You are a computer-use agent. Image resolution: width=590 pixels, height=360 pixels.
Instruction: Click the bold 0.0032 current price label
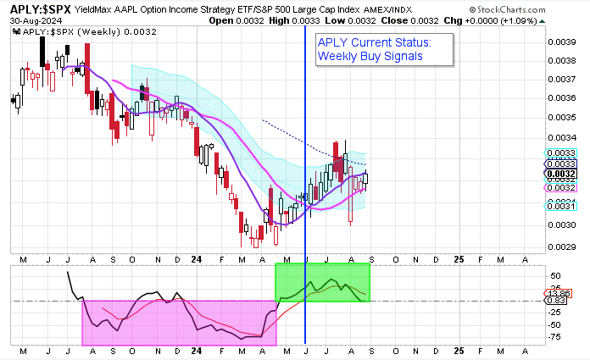point(561,175)
